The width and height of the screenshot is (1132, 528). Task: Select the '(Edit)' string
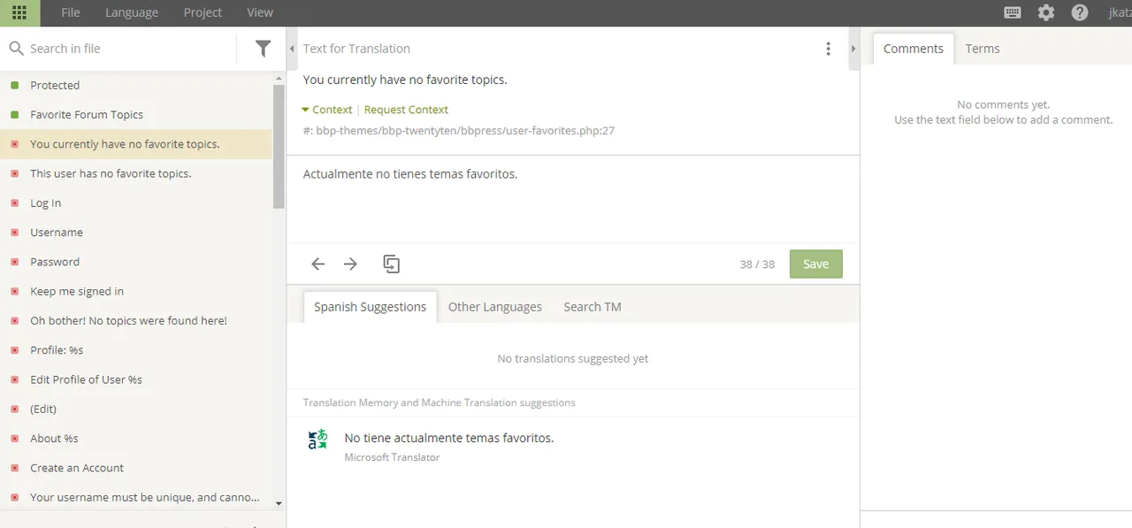[x=136, y=409]
